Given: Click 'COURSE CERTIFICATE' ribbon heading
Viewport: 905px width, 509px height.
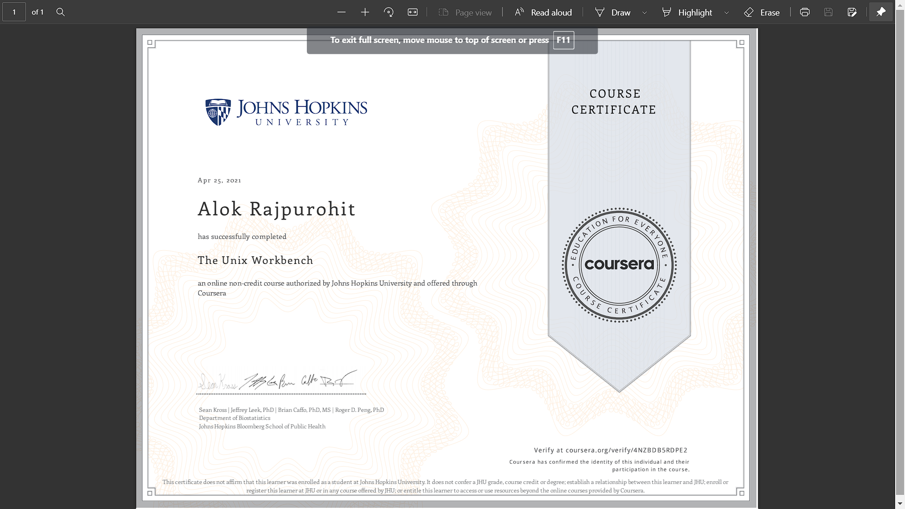Looking at the screenshot, I should [x=614, y=102].
